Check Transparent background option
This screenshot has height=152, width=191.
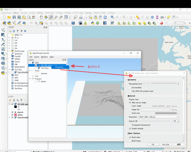[130, 125]
